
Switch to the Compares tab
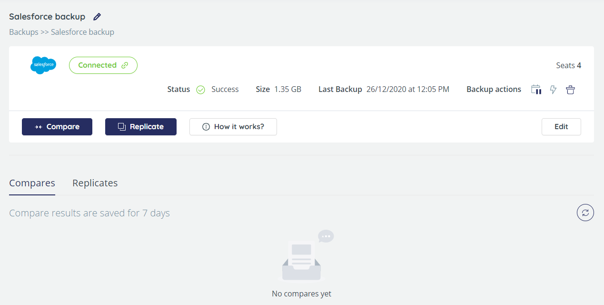[32, 183]
